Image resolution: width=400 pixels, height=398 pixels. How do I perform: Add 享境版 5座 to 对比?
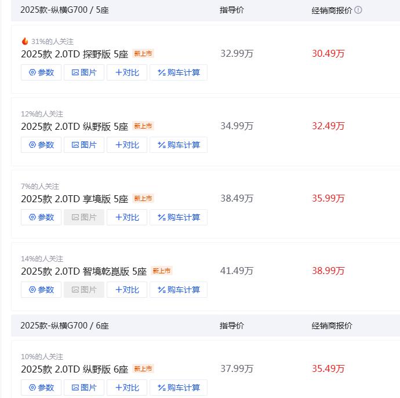click(127, 217)
